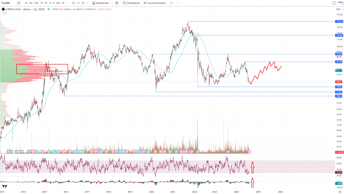The width and height of the screenshot is (344, 194).
Task: Undo the last chart action
Action: pos(171,3)
